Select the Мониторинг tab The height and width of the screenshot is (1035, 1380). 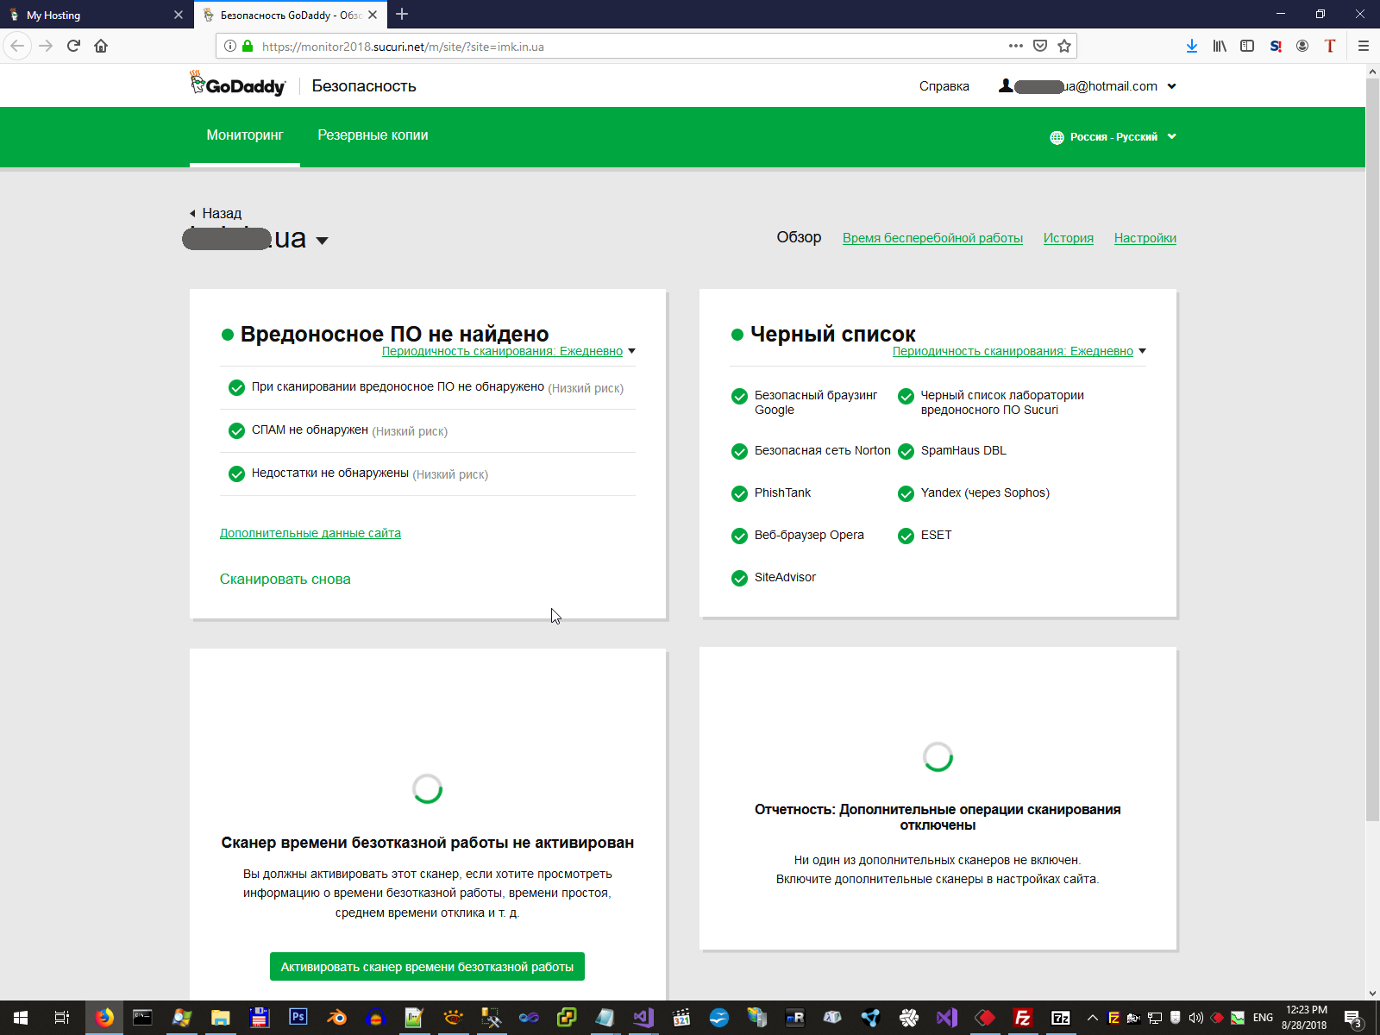coord(245,135)
